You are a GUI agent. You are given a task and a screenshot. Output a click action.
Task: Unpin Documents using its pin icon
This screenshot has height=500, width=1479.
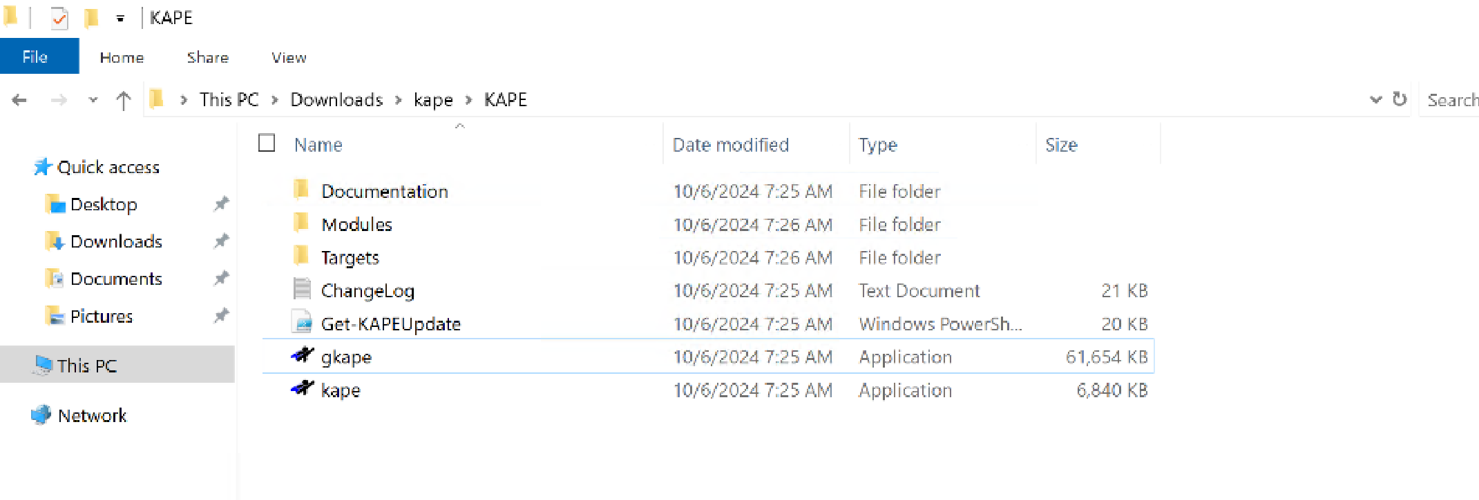(x=221, y=279)
